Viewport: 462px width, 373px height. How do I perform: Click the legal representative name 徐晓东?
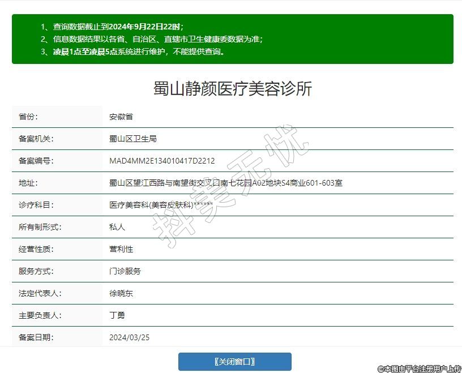tap(121, 294)
